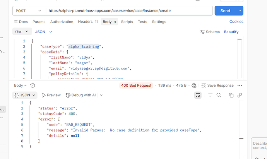Click the "policyDetails" key in request
Screen dimensions: 267x159
tap(65, 74)
